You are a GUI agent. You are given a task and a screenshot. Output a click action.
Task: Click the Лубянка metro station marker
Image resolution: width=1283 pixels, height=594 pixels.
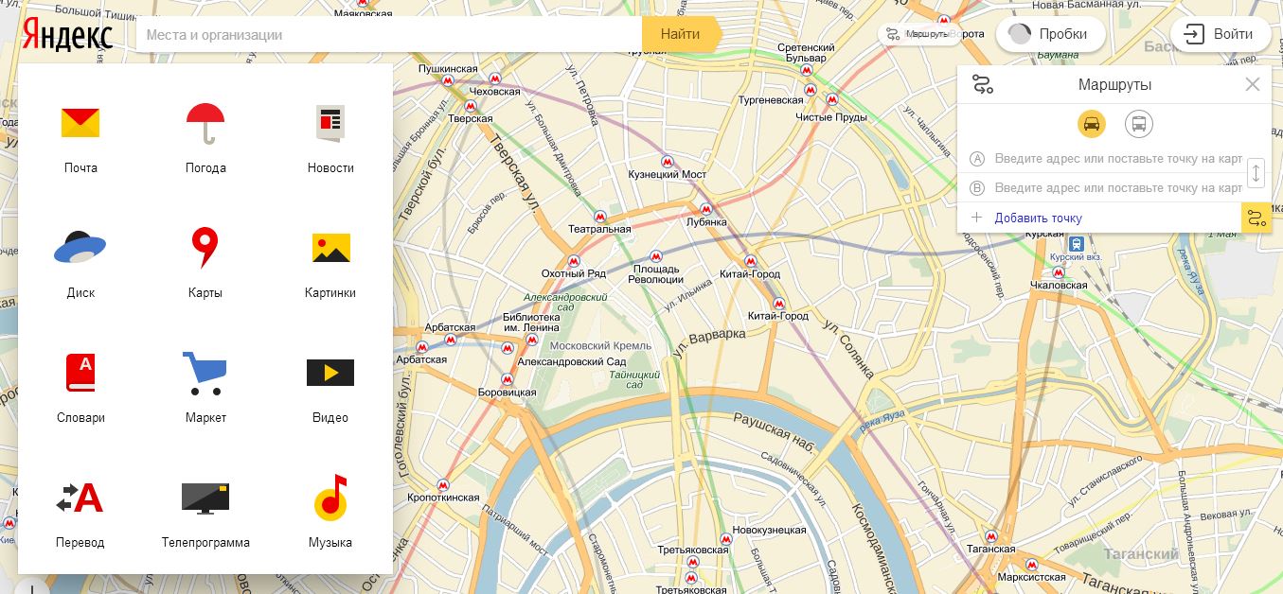coord(705,209)
